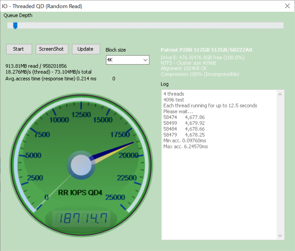Viewport: 295px width, 251px height.
Task: Take a capture with the ScreenShot button
Action: pyautogui.click(x=52, y=49)
